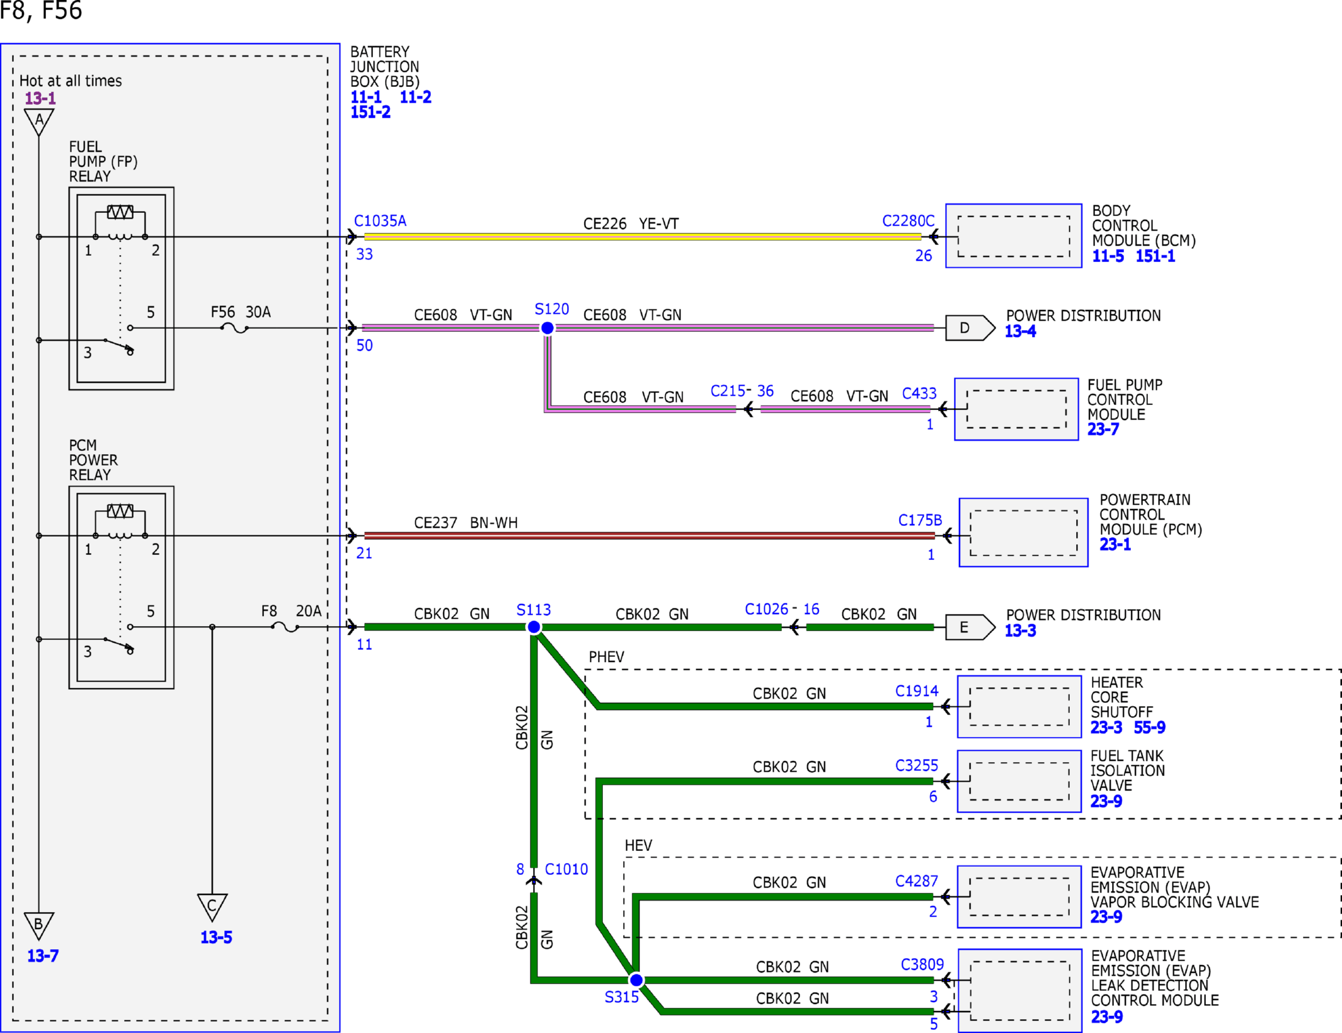Click the triangle B connector symbol
Viewport: 1342px width, 1033px height.
point(39,926)
